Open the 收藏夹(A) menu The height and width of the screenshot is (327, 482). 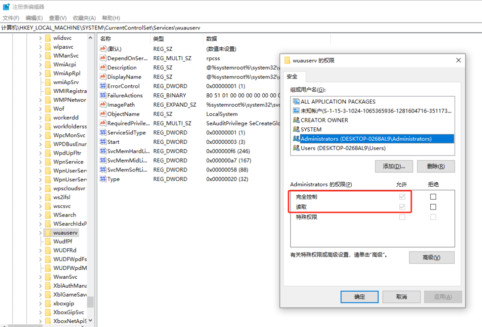click(x=83, y=18)
